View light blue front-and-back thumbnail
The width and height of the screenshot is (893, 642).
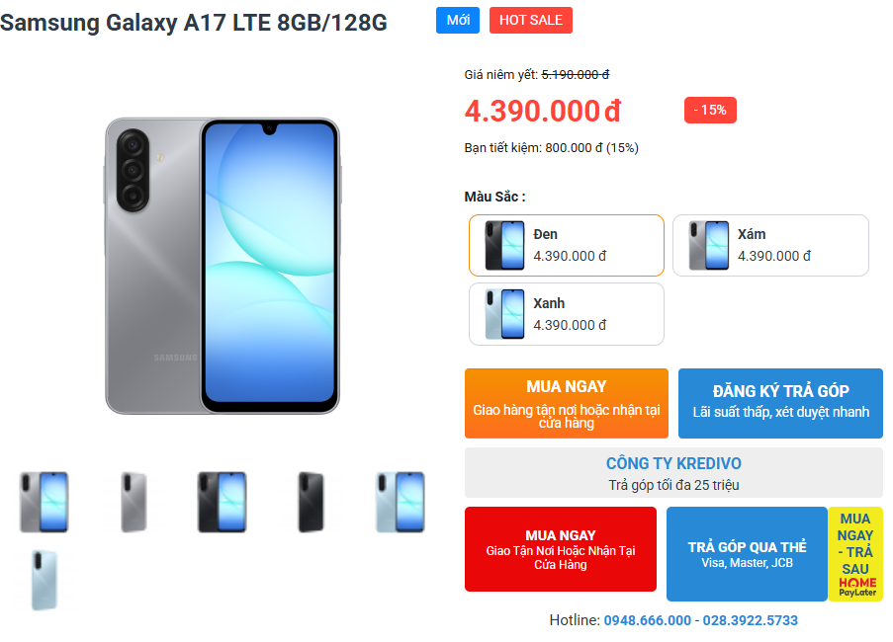click(401, 502)
